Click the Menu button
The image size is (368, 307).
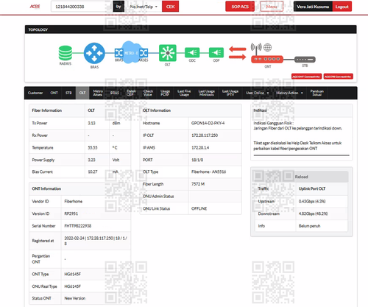pyautogui.click(x=272, y=7)
